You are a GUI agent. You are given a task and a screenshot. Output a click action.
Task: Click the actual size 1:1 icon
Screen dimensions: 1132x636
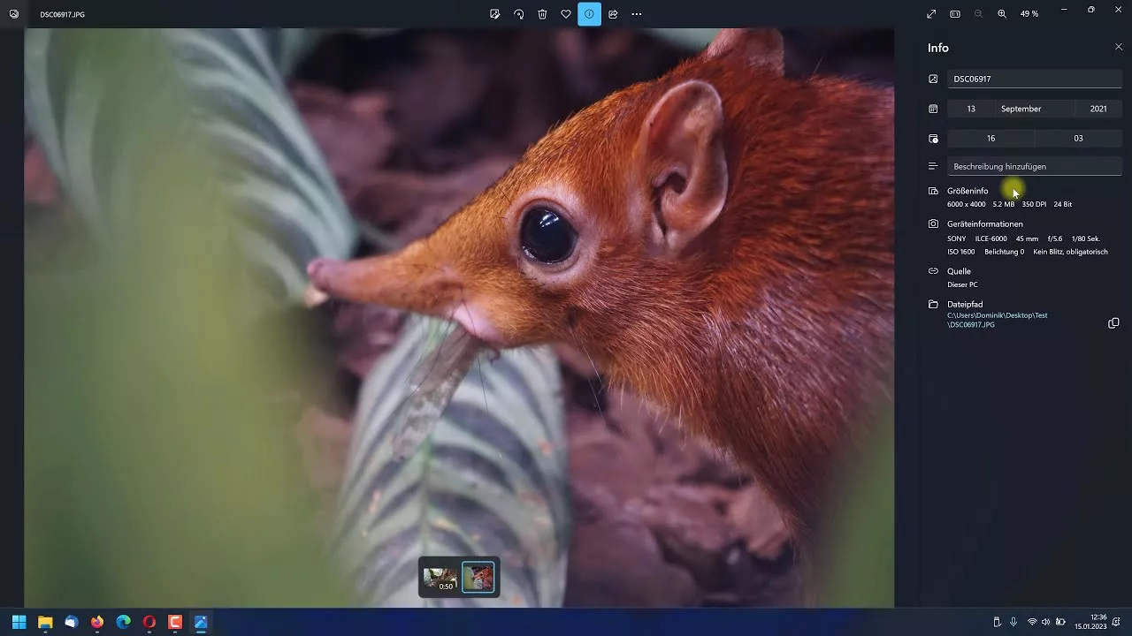[955, 14]
